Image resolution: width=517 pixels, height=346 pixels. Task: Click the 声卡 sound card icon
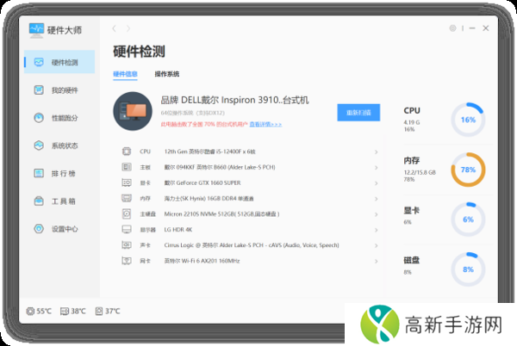(127, 245)
